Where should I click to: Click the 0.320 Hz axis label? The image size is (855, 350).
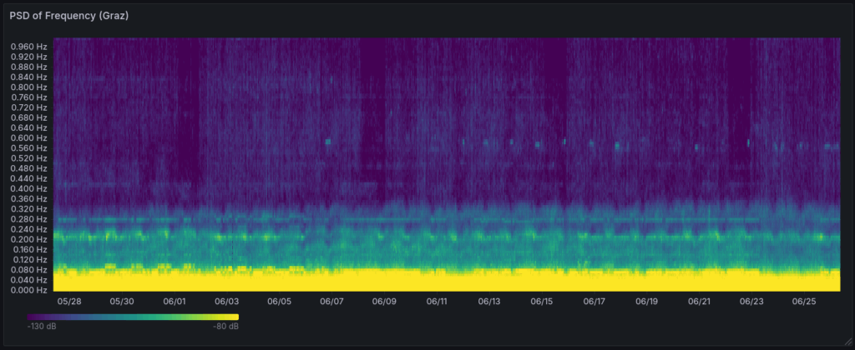(x=29, y=209)
